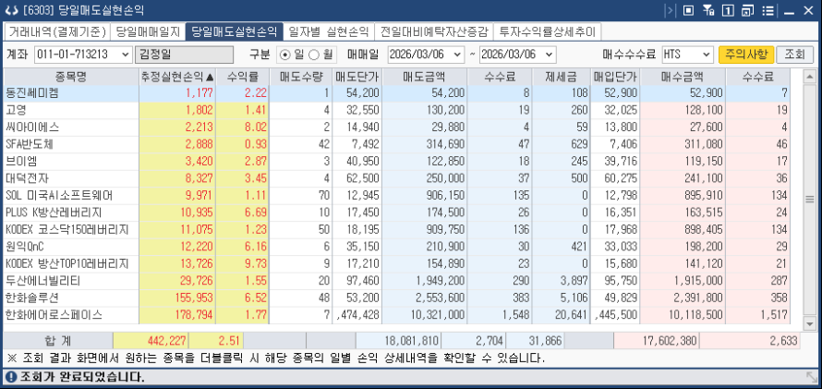This screenshot has width=822, height=389.
Task: Click the 매도금액 column header
Action: pos(424,77)
